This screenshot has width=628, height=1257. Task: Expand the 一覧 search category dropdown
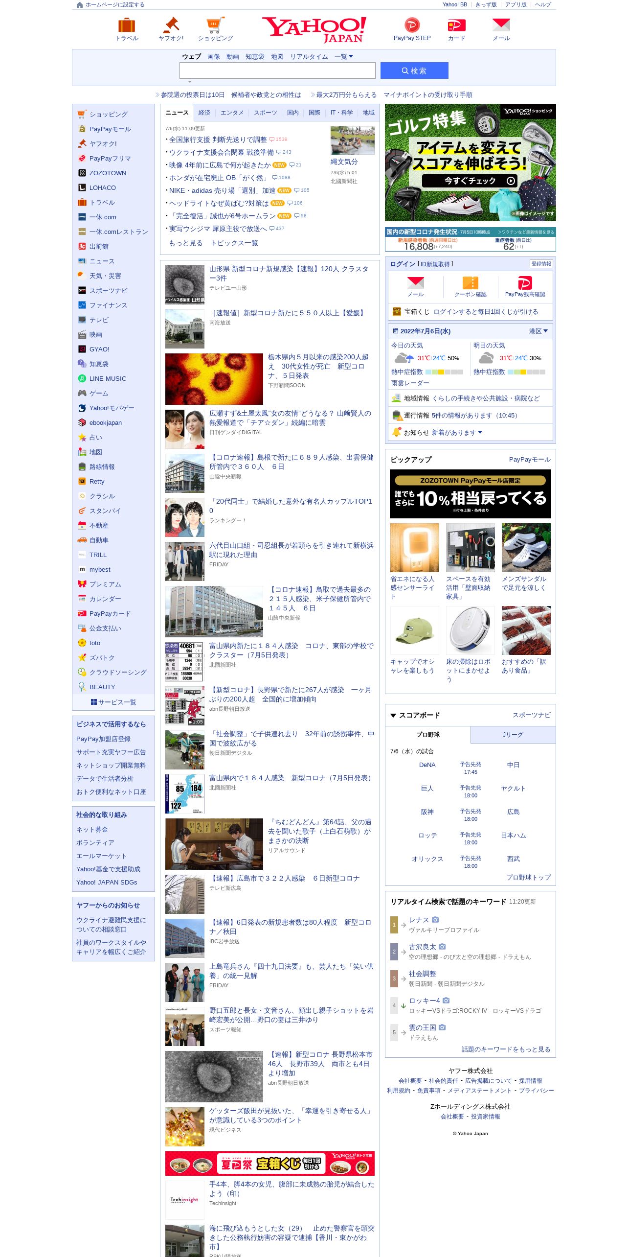click(x=344, y=57)
